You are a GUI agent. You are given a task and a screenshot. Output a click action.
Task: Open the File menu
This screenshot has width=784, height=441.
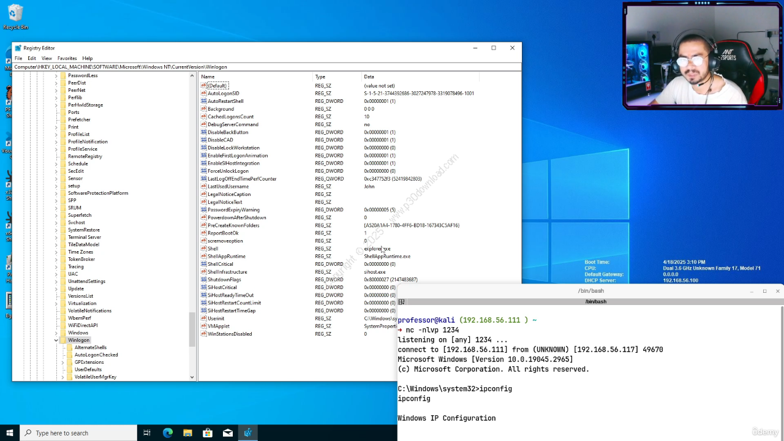point(18,58)
